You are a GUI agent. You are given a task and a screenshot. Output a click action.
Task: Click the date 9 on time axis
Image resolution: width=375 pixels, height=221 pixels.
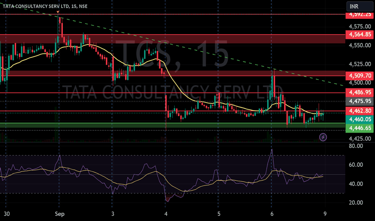pyautogui.click(x=325, y=214)
